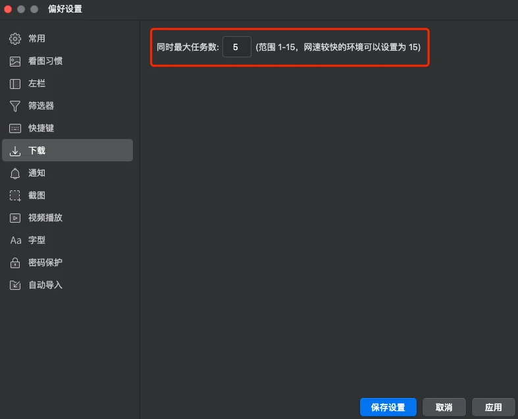Click the gray zoom window button
The width and height of the screenshot is (518, 419).
34,9
